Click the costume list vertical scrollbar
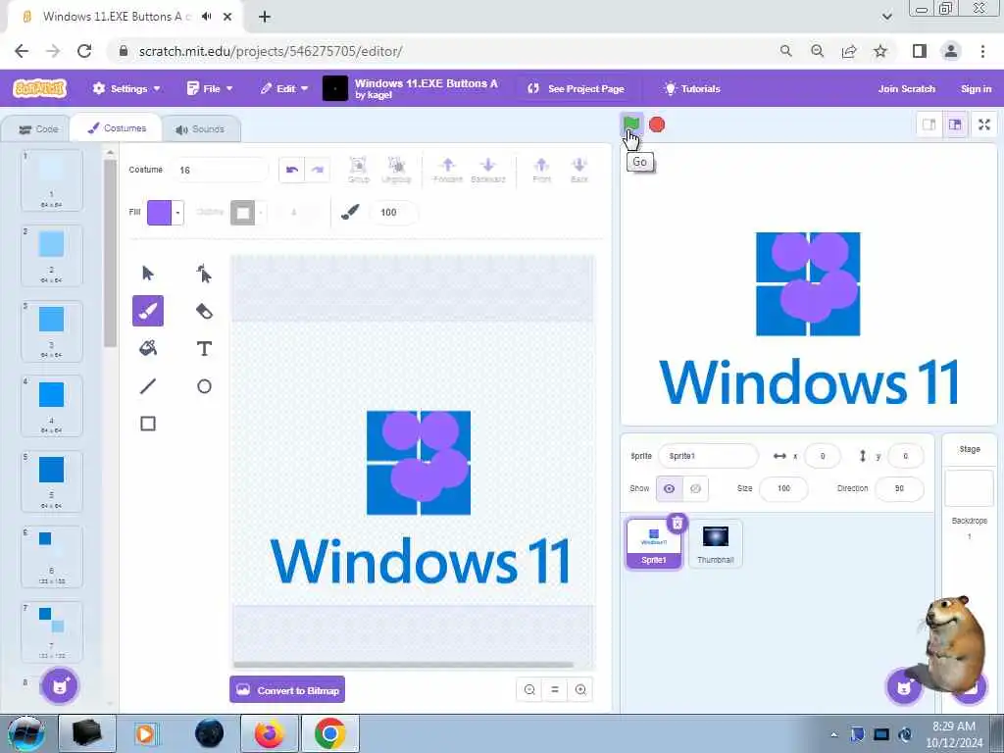 tap(110, 253)
